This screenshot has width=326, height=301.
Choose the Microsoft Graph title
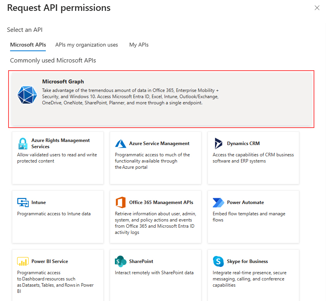pos(63,81)
